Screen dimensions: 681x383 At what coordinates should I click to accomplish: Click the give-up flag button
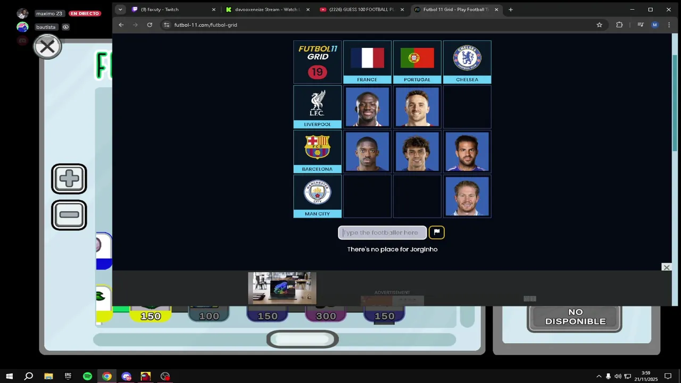point(437,232)
